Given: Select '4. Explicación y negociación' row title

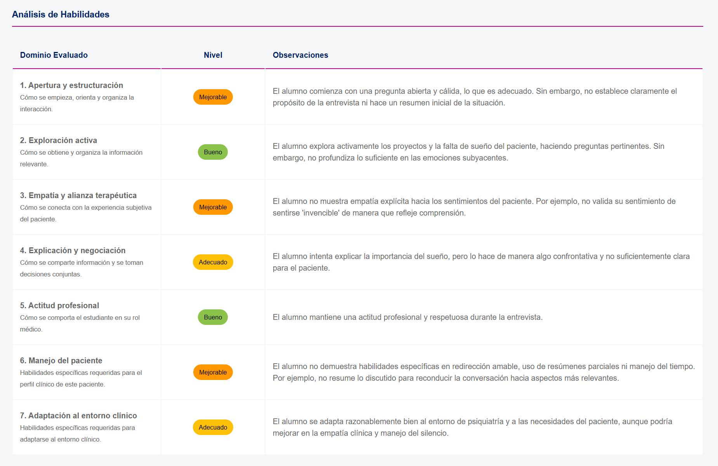Looking at the screenshot, I should (x=73, y=250).
